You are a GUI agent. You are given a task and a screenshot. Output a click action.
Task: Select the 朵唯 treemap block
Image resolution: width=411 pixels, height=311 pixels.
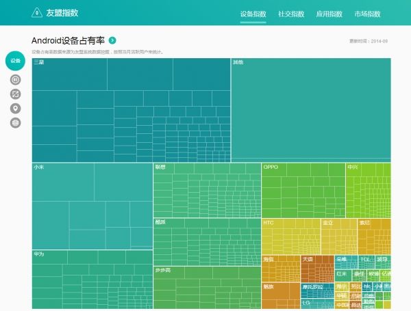346,262
